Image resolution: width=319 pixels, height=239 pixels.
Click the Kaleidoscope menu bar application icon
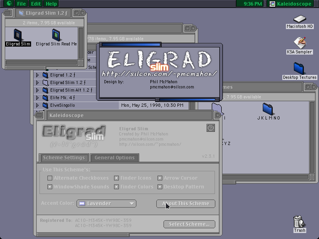click(x=272, y=4)
